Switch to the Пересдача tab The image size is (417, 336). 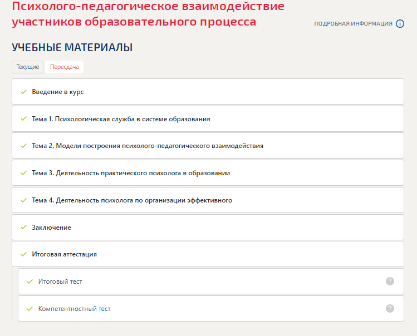[65, 67]
